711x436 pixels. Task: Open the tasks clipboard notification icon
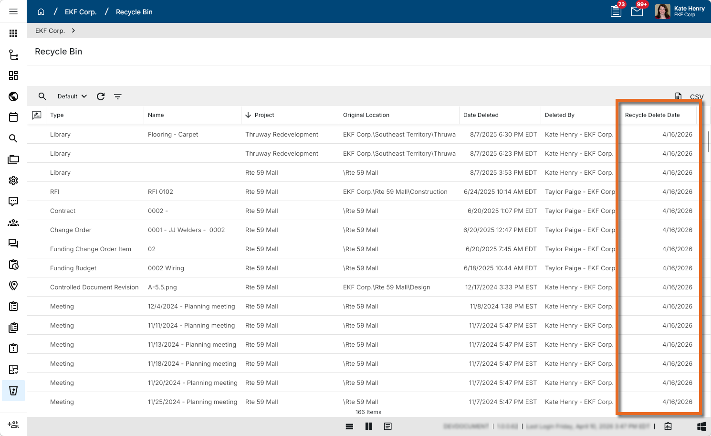tap(616, 11)
